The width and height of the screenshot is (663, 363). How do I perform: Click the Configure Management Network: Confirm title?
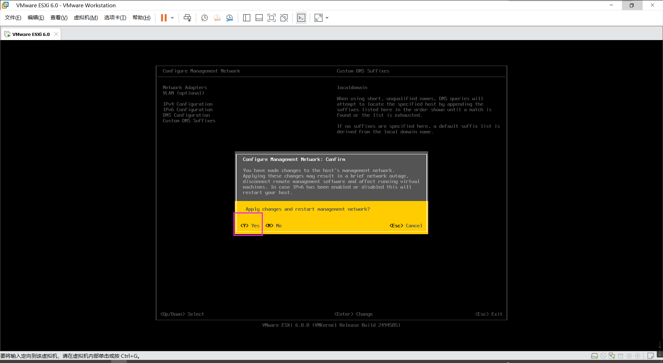pyautogui.click(x=294, y=159)
